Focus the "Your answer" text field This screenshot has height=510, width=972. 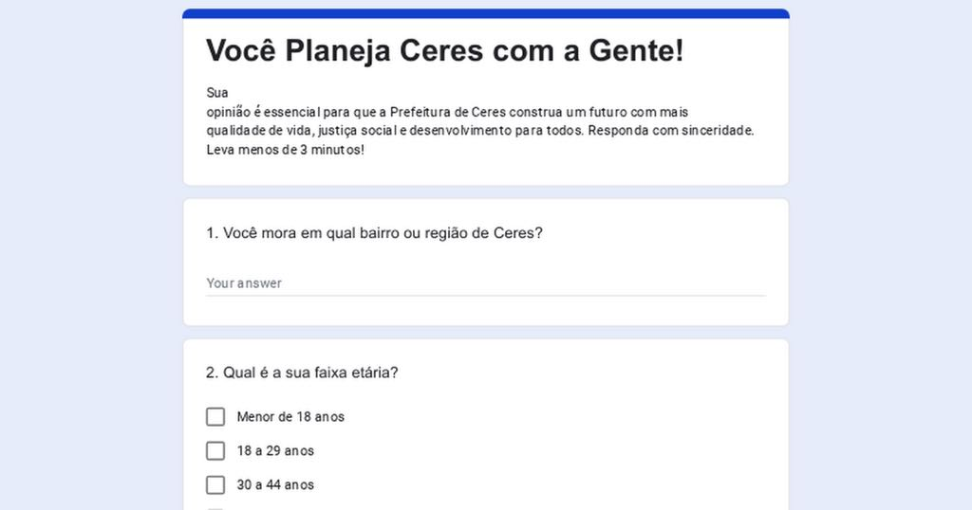tap(485, 282)
